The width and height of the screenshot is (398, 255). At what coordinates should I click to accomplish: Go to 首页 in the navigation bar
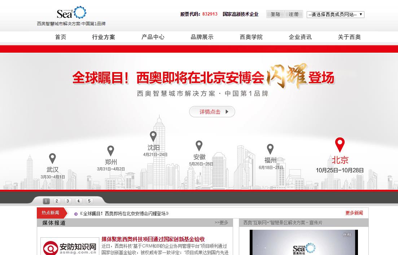point(61,37)
